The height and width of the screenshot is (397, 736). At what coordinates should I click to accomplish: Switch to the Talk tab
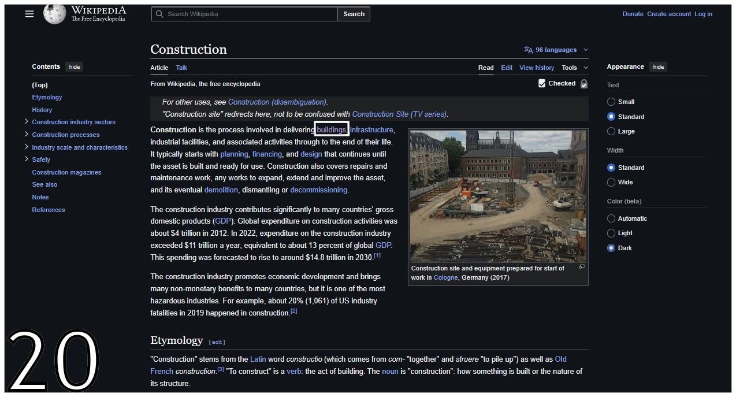coord(181,68)
